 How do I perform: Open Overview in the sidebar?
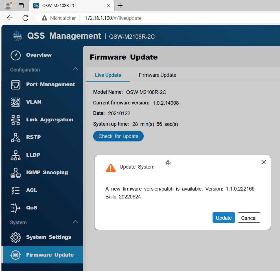[39, 55]
